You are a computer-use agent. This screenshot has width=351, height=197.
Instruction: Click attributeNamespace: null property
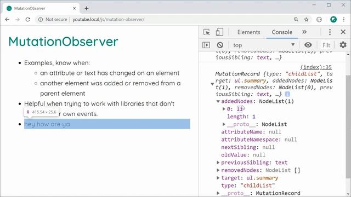tap(259, 140)
